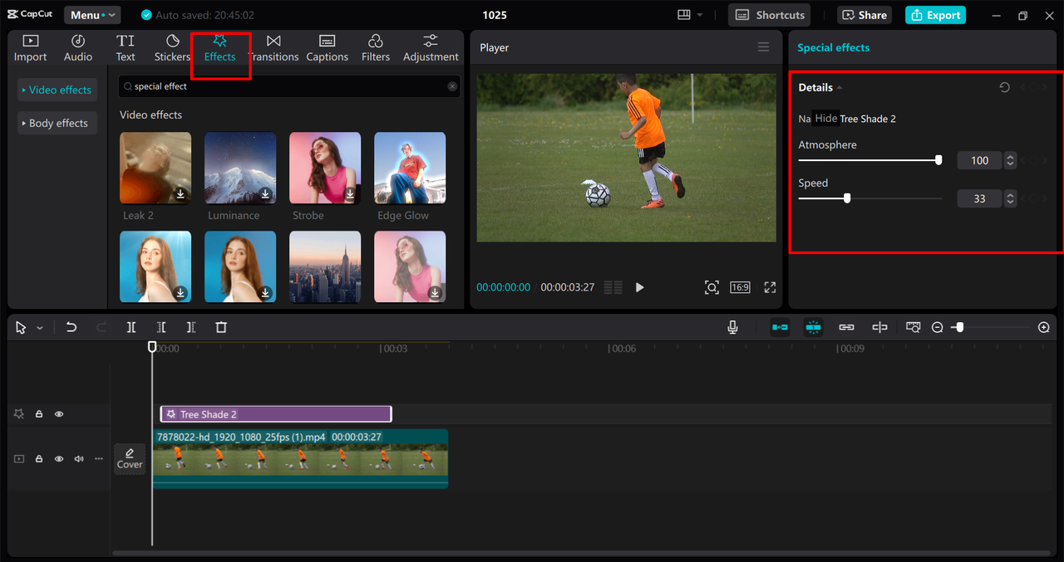This screenshot has height=562, width=1064.
Task: Clear the effects search text
Action: point(452,86)
